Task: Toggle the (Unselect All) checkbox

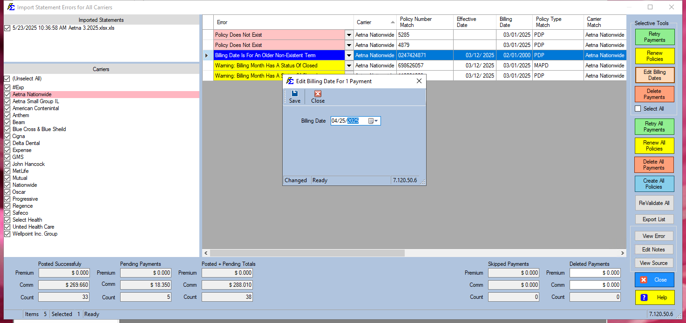Action: click(7, 78)
